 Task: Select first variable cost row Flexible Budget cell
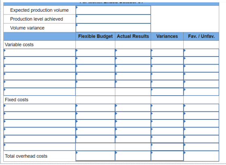click(95, 53)
